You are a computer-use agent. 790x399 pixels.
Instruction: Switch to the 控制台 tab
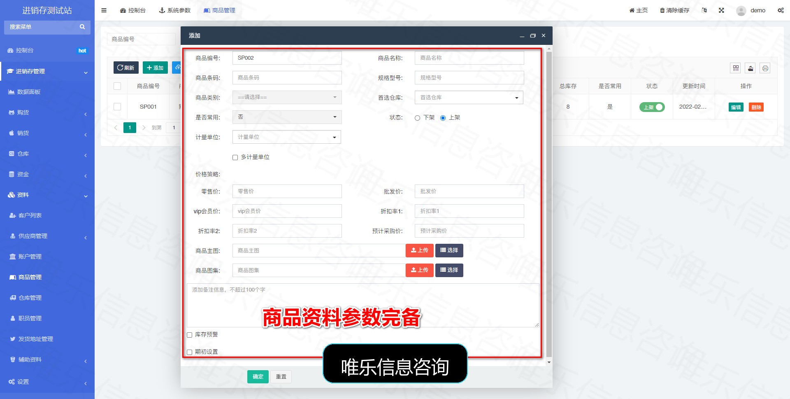click(x=133, y=10)
